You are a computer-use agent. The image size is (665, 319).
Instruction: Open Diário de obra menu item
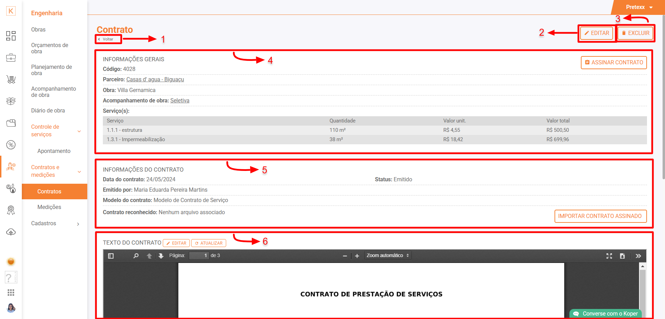point(48,111)
